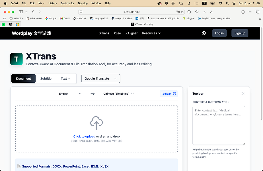263x171 pixels.
Task: Click the cloud upload icon
Action: click(x=96, y=123)
